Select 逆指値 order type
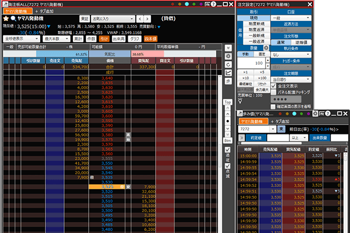This screenshot has height=233, width=350. click(x=301, y=43)
